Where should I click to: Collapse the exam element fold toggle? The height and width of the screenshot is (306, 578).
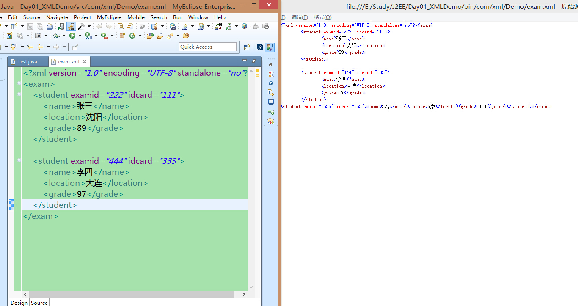pyautogui.click(x=19, y=84)
